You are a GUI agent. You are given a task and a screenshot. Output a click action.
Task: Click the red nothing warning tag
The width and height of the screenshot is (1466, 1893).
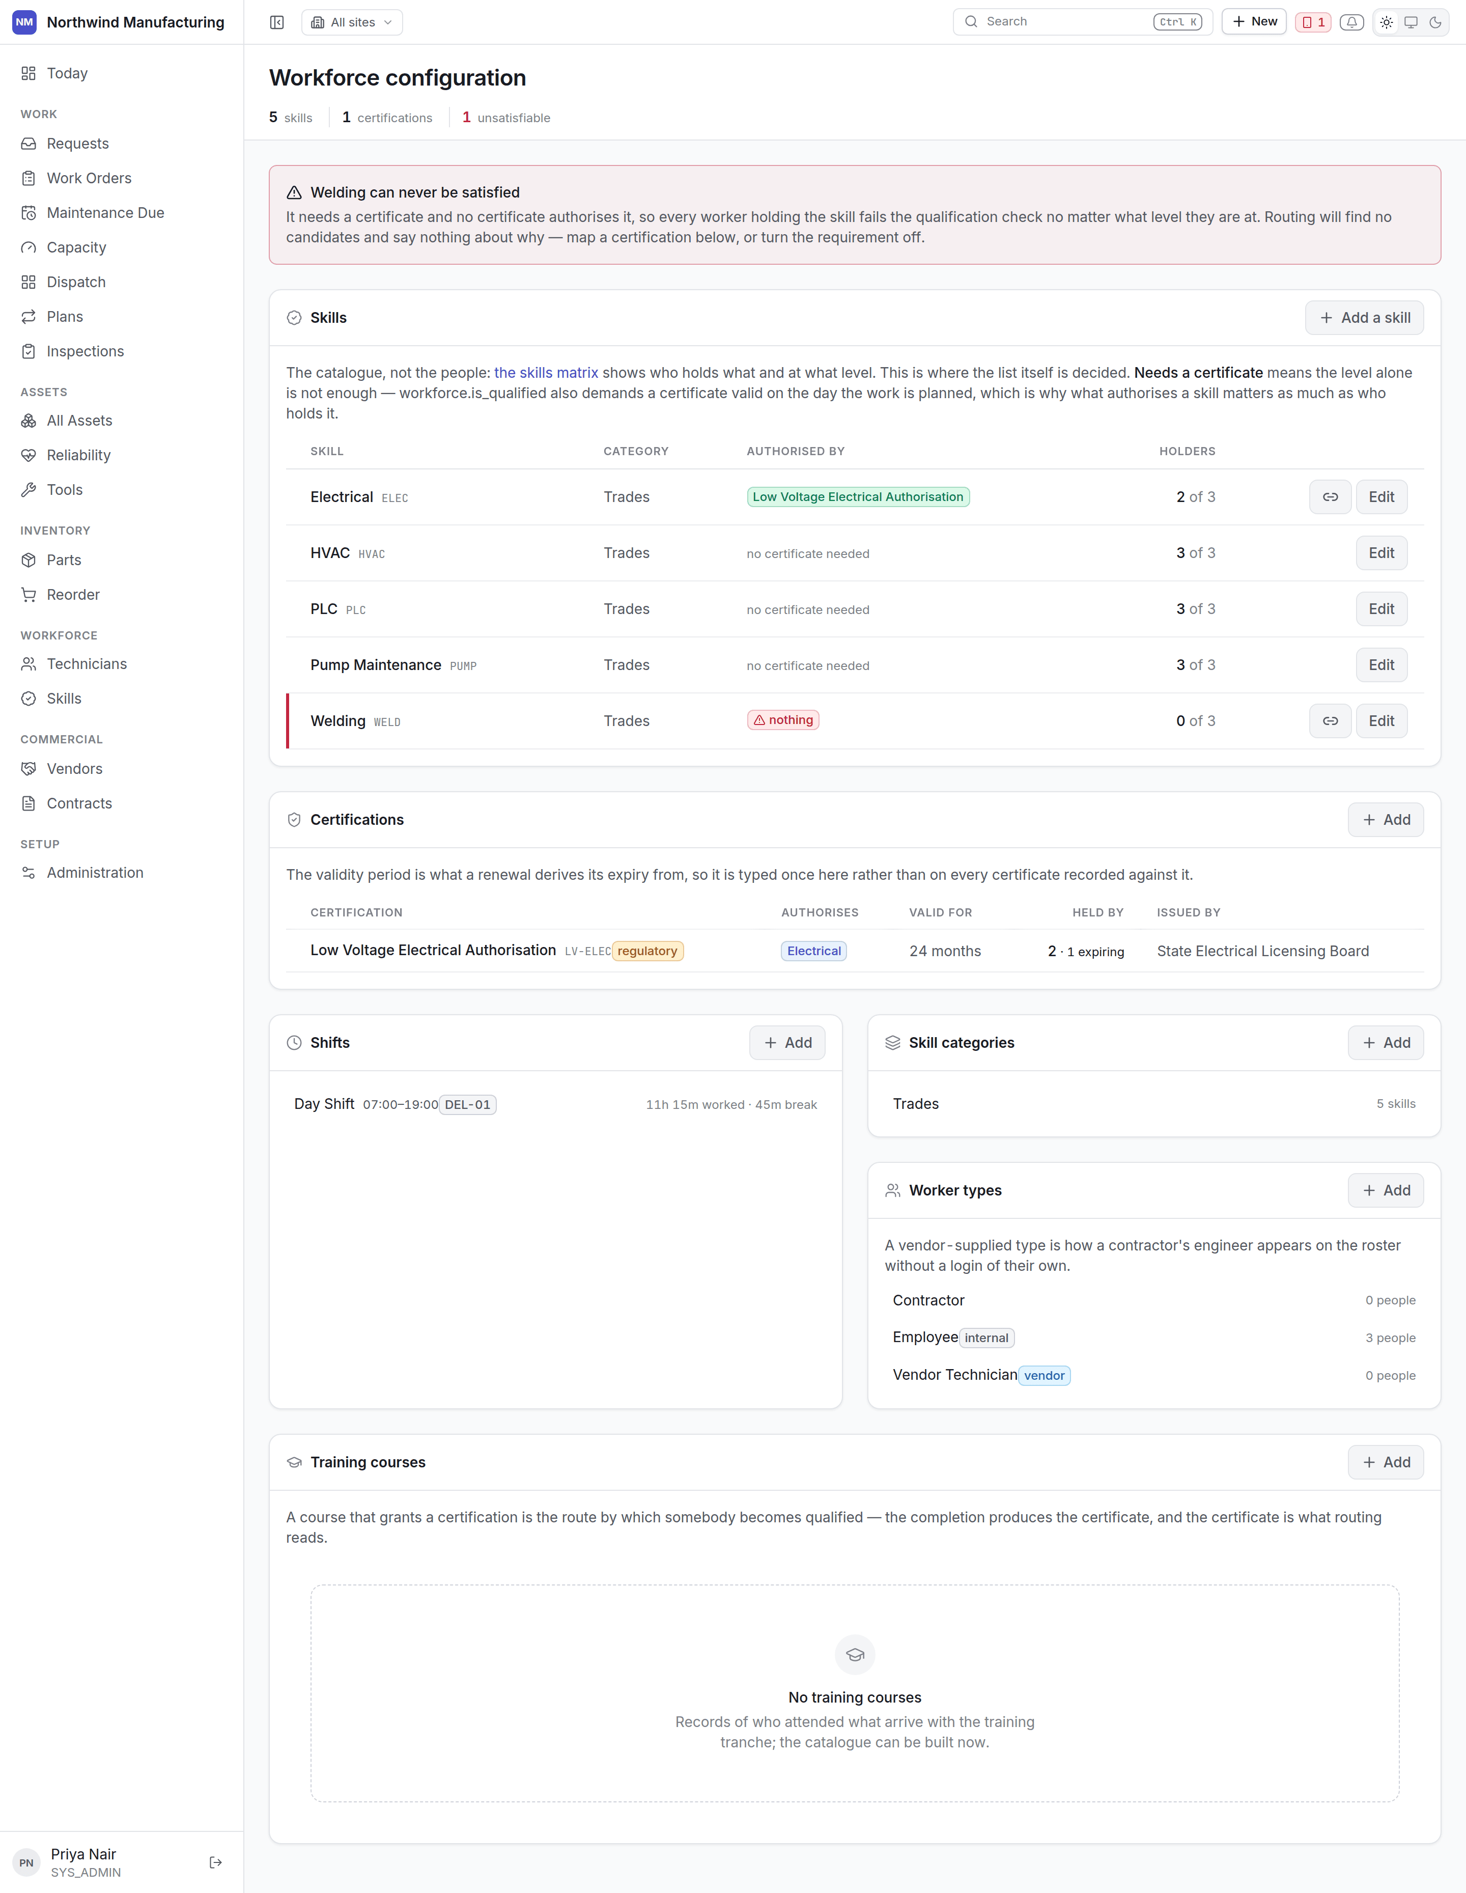click(x=783, y=720)
